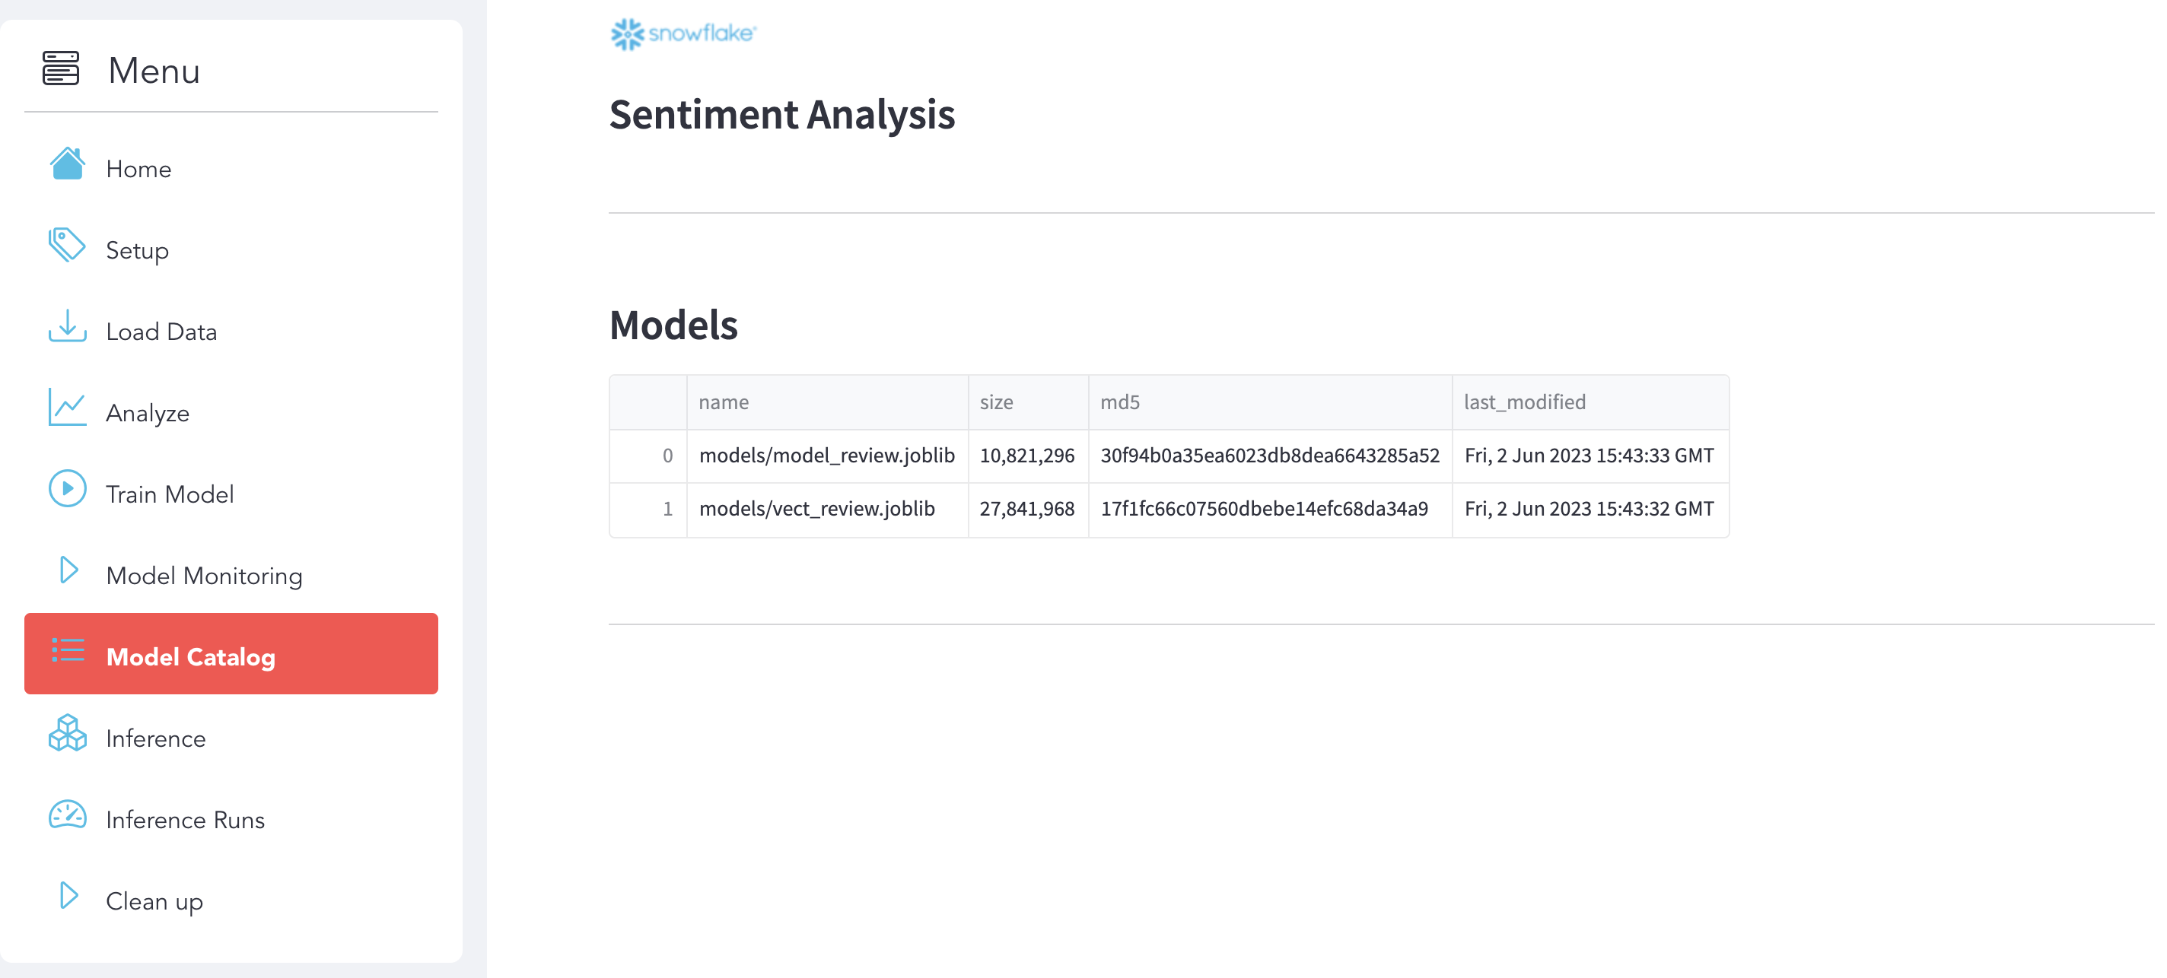Click the Clean up triangle icon
2167x978 pixels.
(69, 897)
